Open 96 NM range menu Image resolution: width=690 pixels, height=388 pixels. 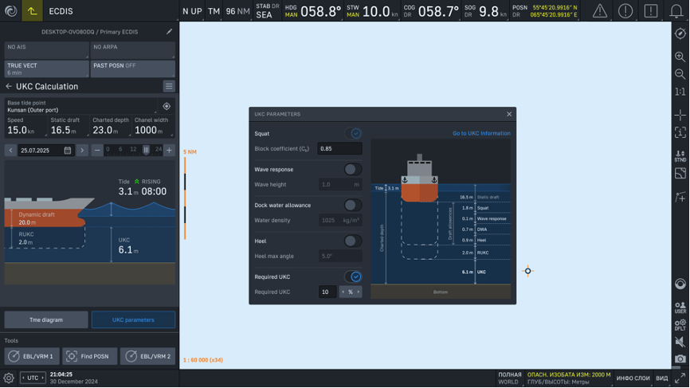pyautogui.click(x=237, y=11)
